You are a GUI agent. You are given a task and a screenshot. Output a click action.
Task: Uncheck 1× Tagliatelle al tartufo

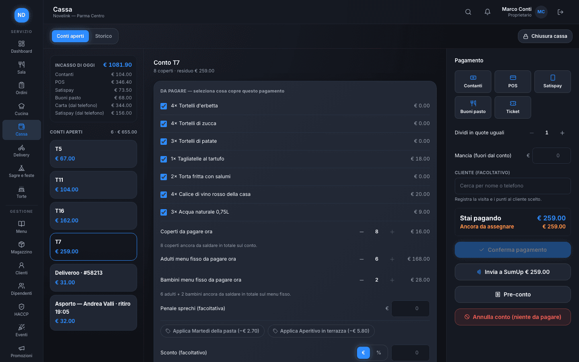(164, 159)
